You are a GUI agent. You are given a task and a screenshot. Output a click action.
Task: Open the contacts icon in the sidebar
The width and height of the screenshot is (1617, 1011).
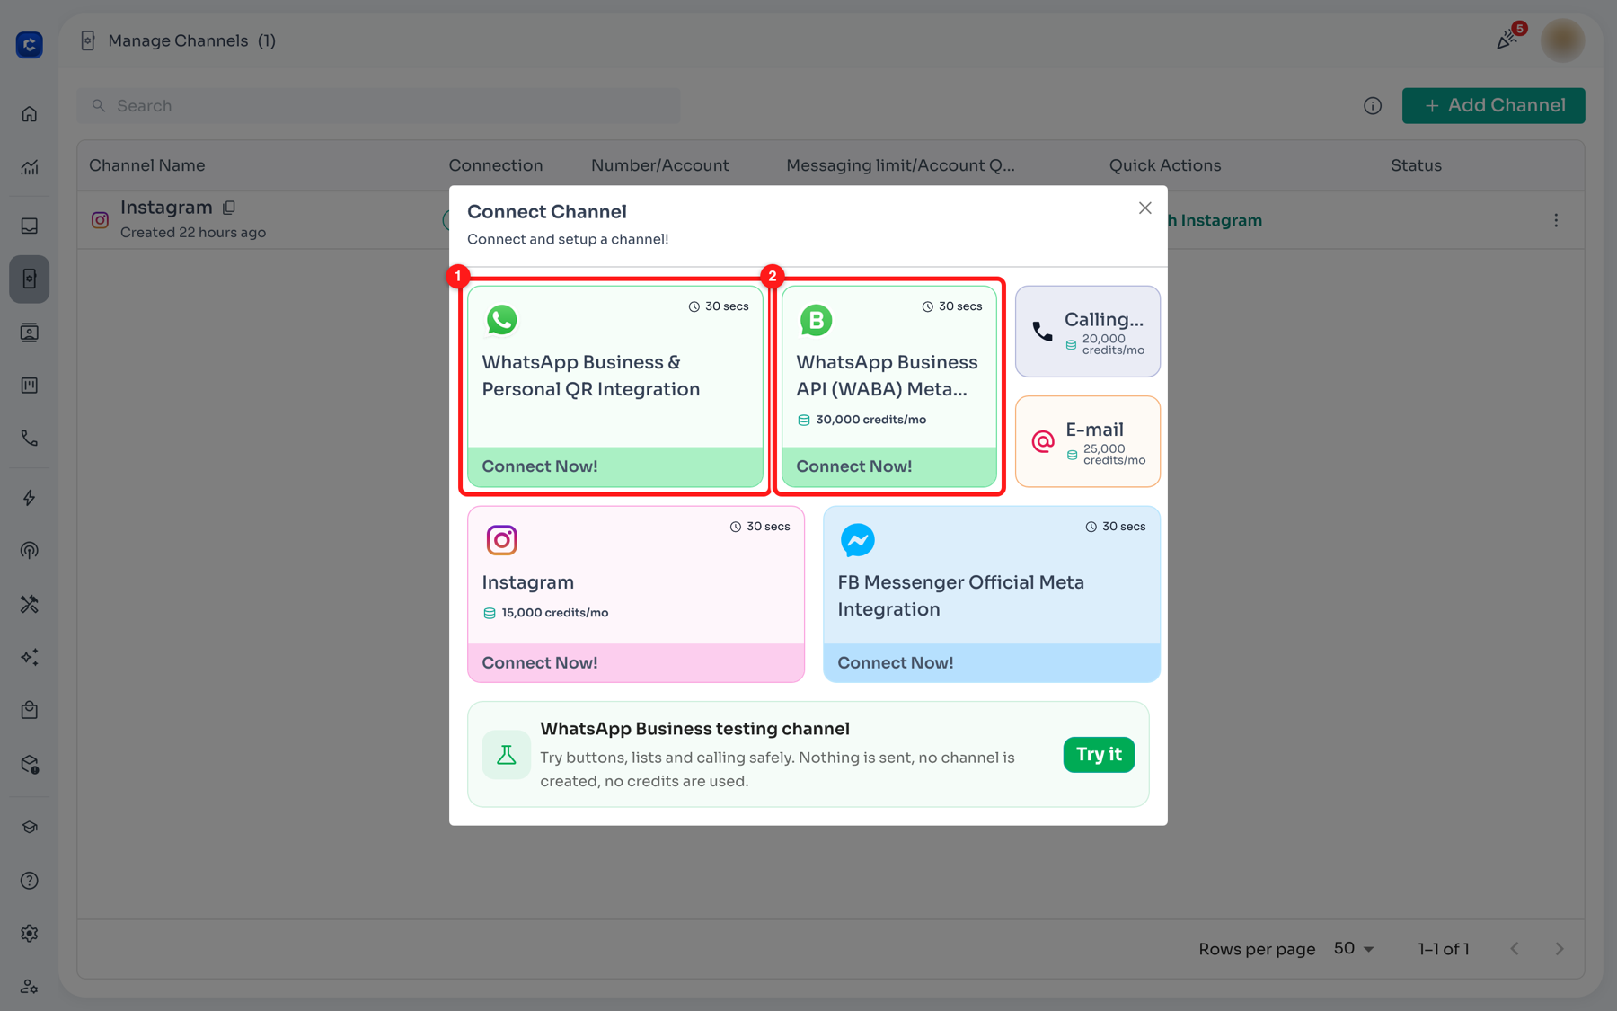click(x=30, y=333)
